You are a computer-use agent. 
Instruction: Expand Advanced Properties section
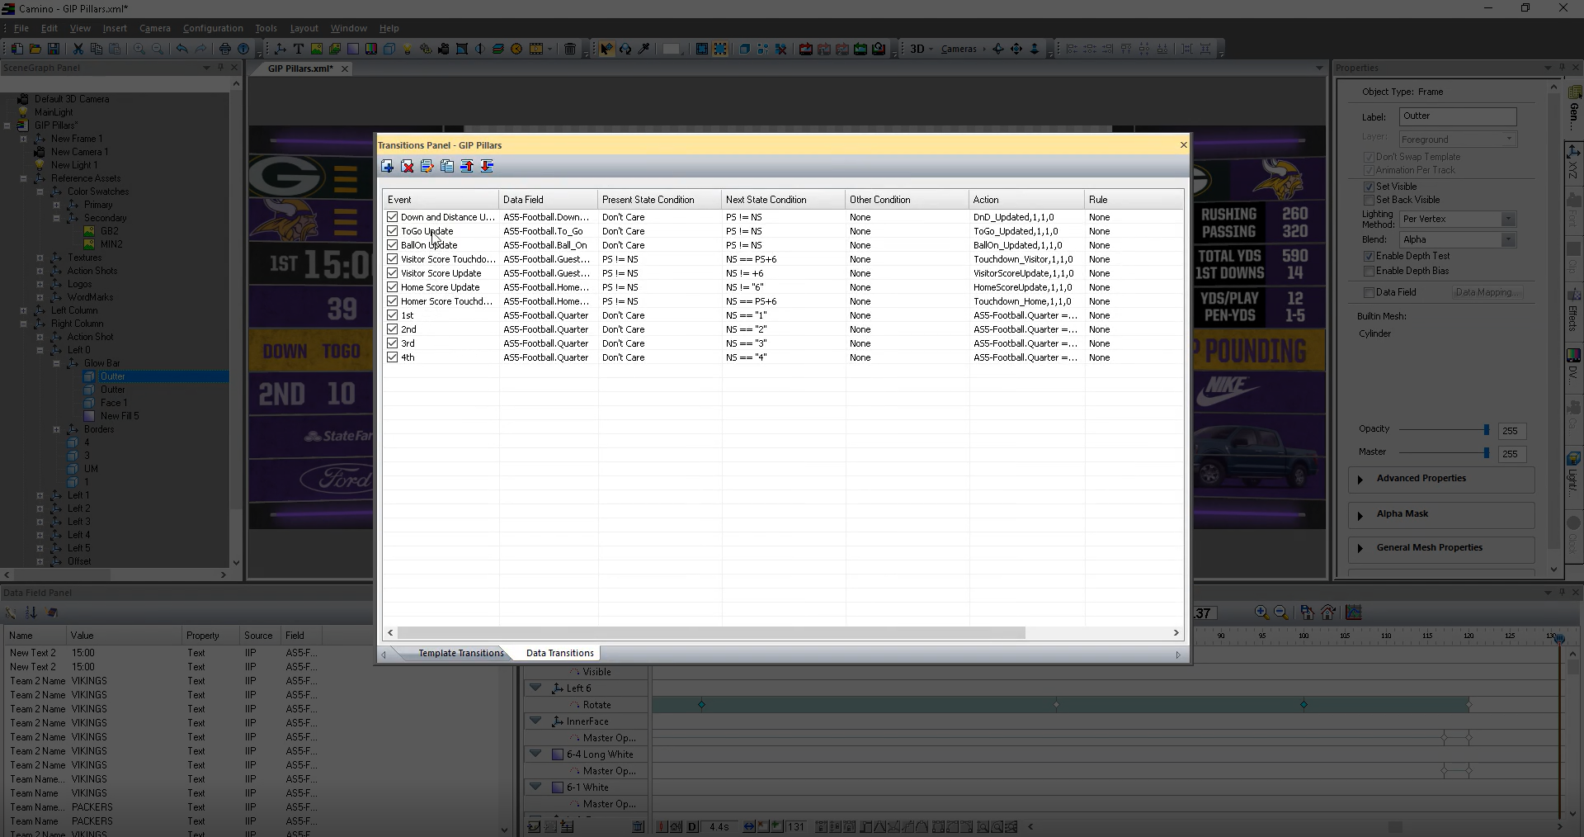coord(1360,479)
